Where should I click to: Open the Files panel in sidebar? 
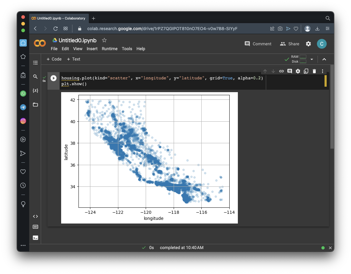tap(35, 105)
